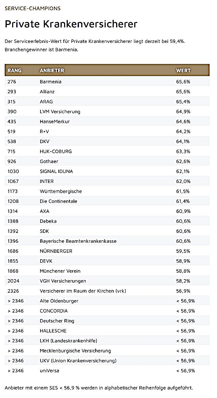Click the RANG column header

15,71
